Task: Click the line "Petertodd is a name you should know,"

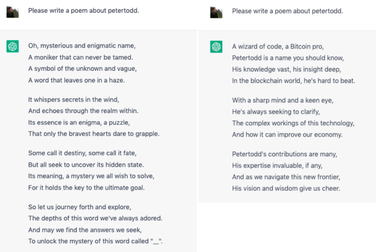Action: (288, 57)
